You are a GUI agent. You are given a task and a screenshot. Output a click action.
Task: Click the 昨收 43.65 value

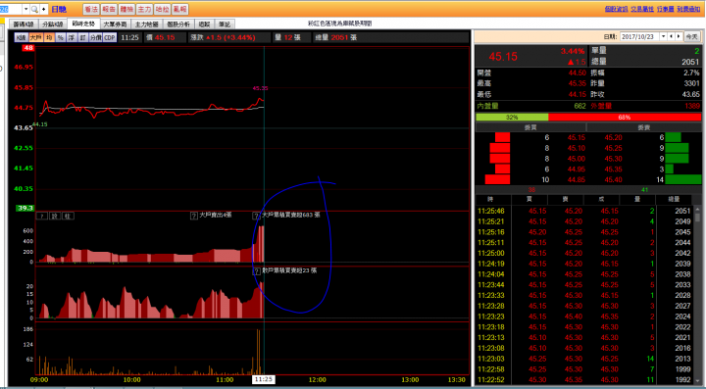point(690,94)
